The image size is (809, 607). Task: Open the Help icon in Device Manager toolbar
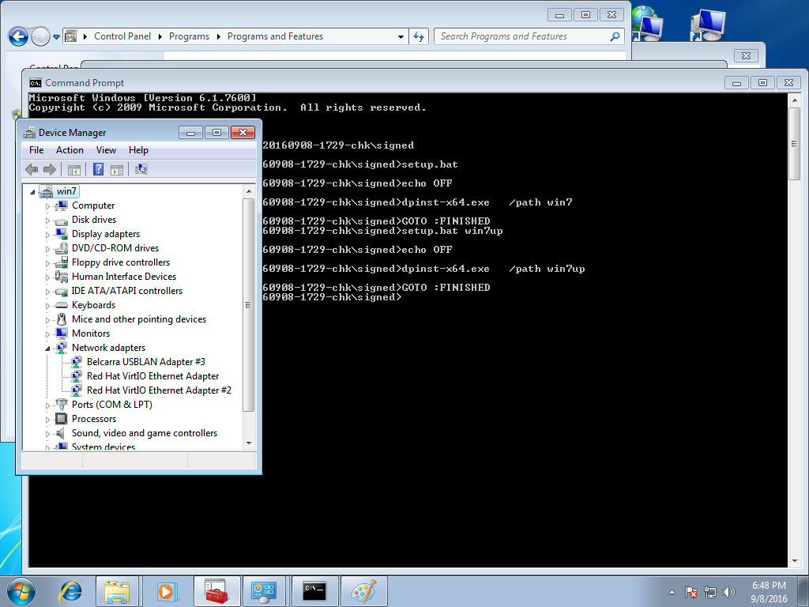point(98,169)
